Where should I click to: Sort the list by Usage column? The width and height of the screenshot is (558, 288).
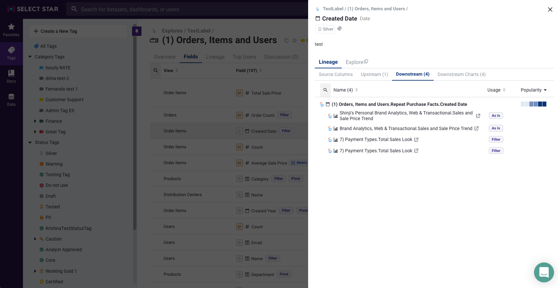click(496, 90)
